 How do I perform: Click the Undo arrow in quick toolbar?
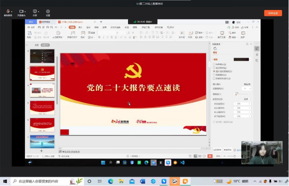pyautogui.click(x=55, y=27)
